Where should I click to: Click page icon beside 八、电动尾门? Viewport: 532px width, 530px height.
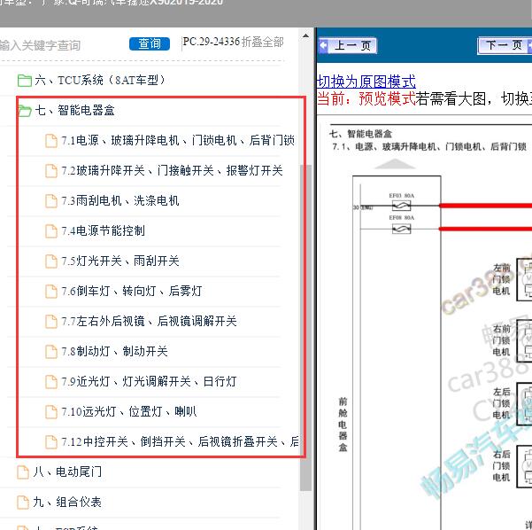(x=23, y=472)
